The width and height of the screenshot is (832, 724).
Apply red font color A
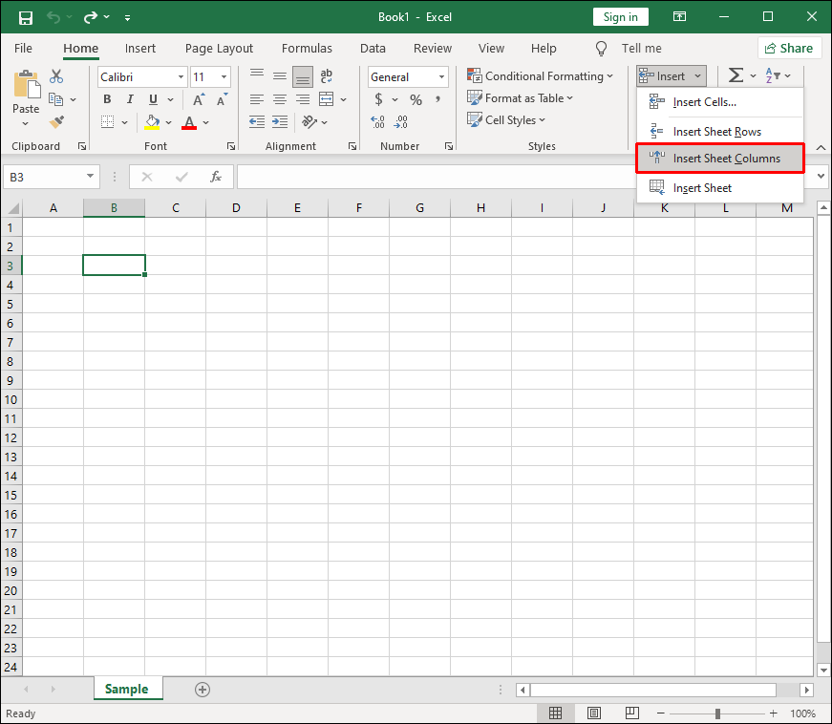click(x=189, y=122)
